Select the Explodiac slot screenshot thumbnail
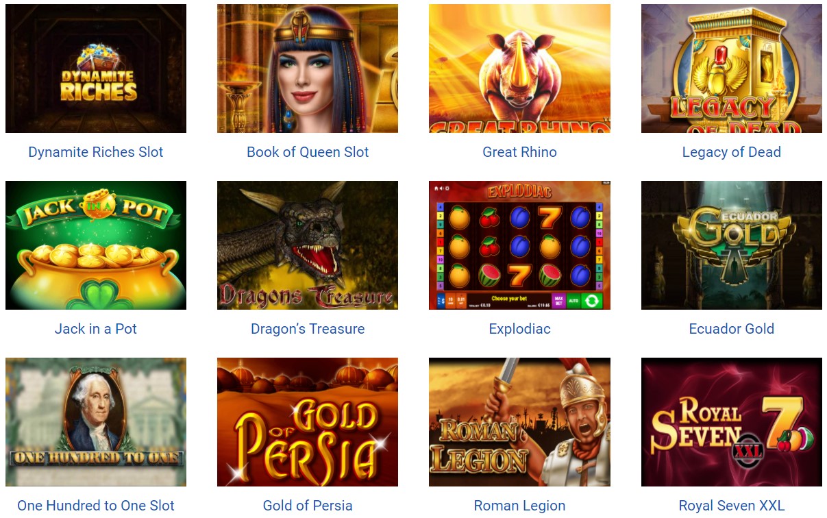The height and width of the screenshot is (518, 827). click(519, 245)
